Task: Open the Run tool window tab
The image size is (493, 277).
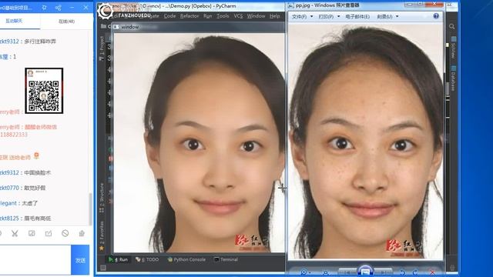Action: (118, 260)
